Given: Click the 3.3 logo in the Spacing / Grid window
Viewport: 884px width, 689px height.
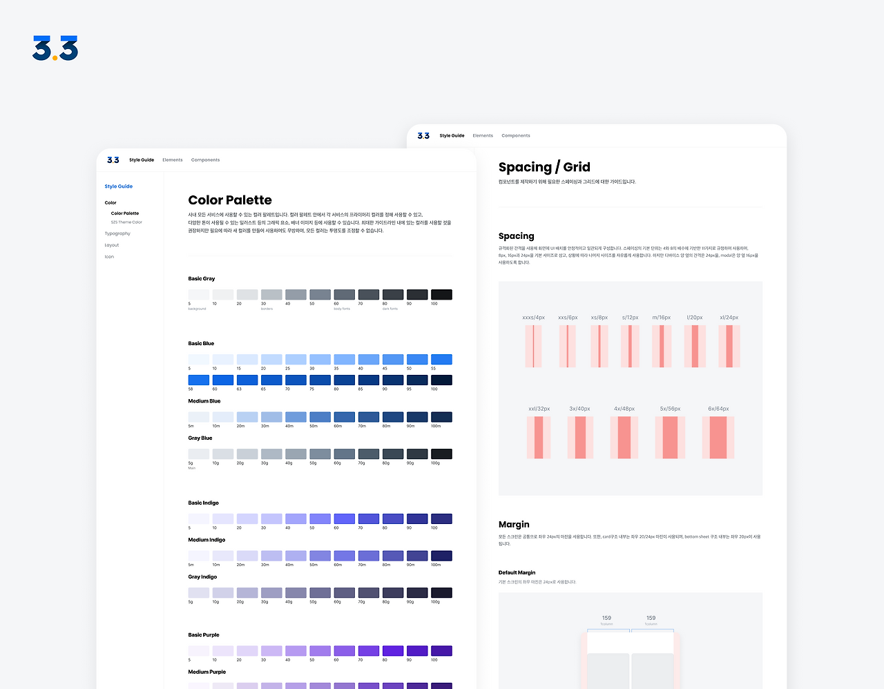Looking at the screenshot, I should (423, 136).
